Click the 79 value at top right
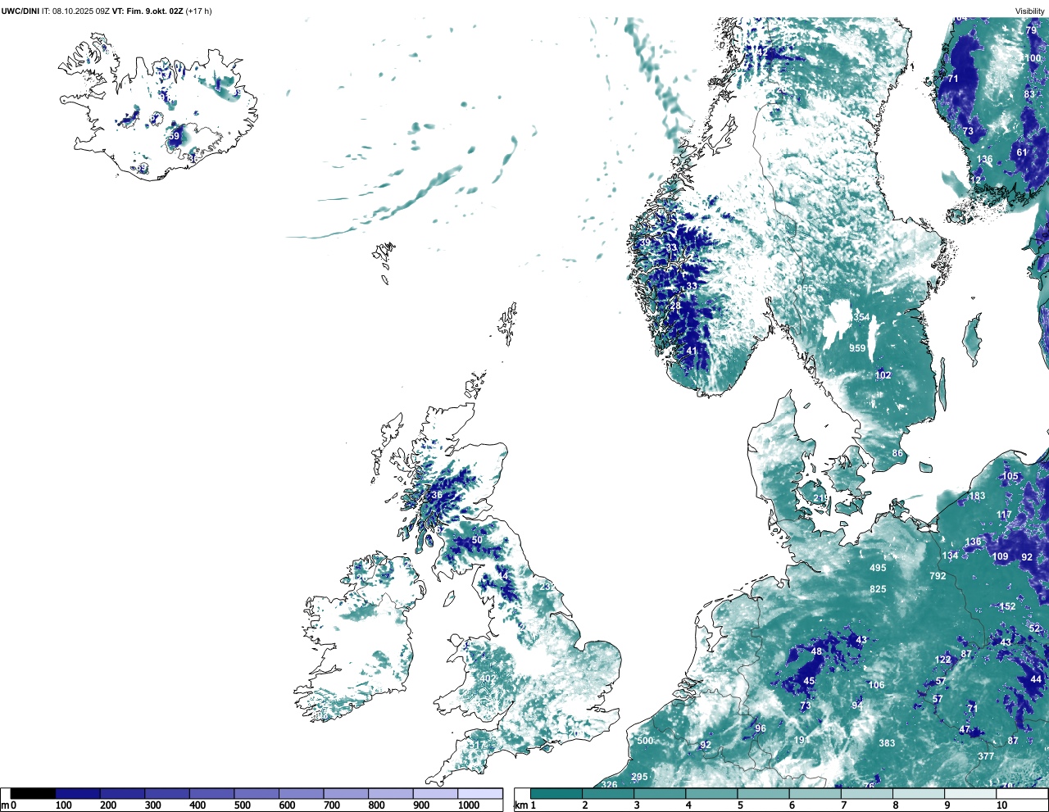1049x812 pixels. 1031,30
